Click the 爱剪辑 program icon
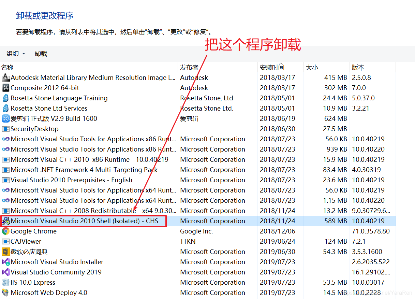 click(x=5, y=118)
